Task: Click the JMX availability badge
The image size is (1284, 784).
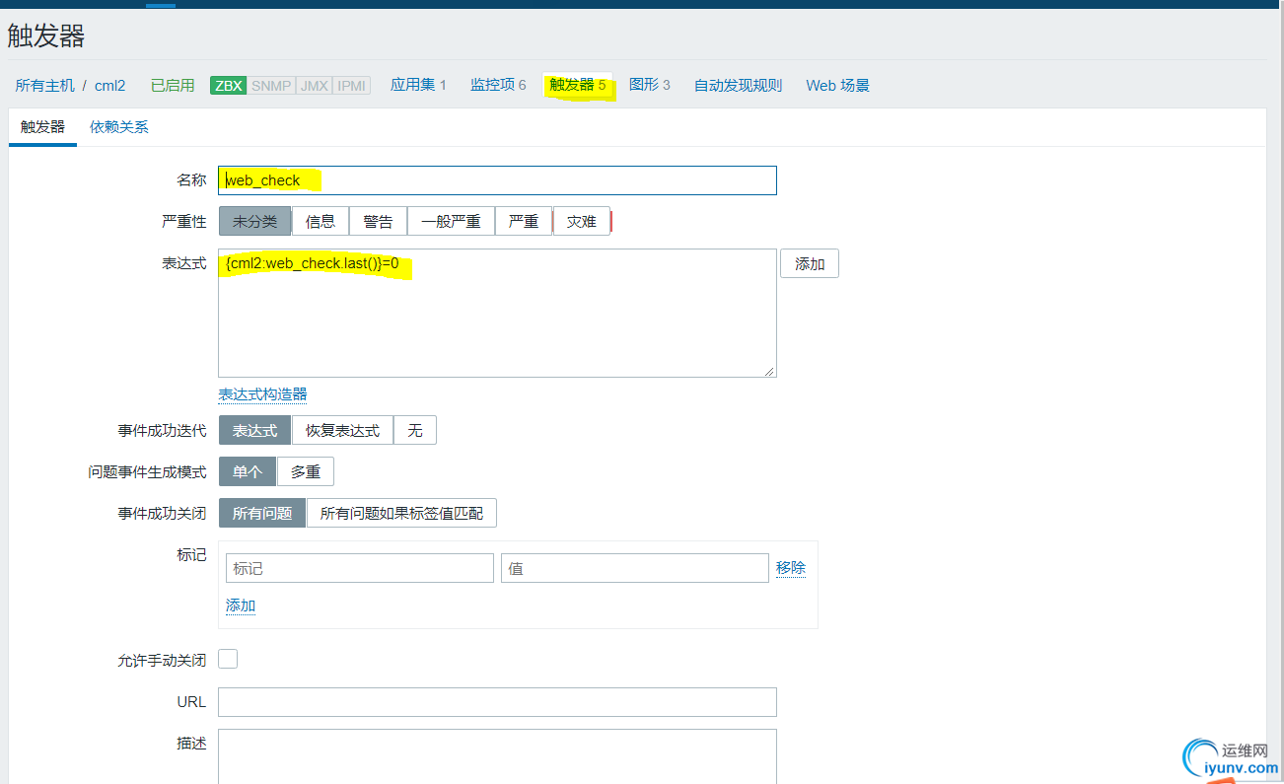Action: click(x=315, y=86)
